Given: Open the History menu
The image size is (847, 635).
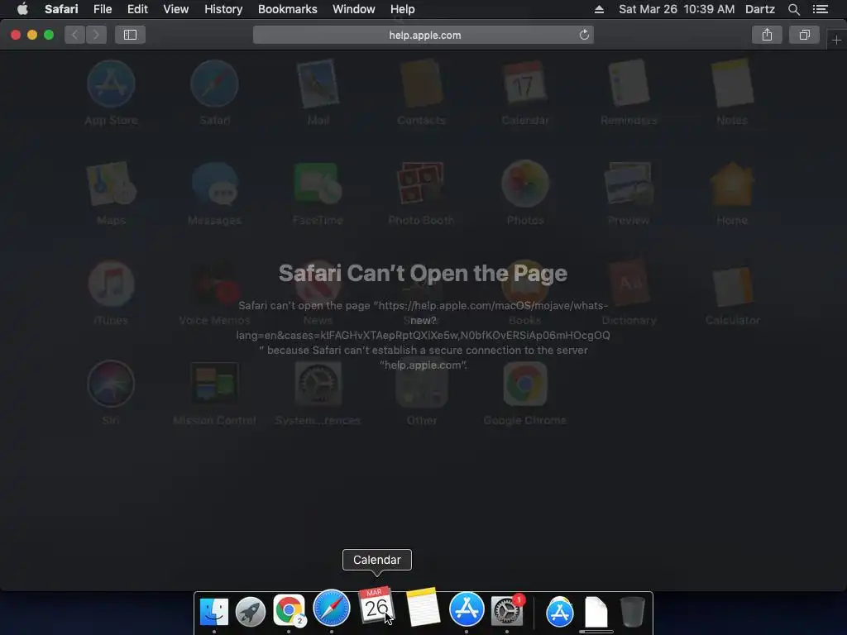Looking at the screenshot, I should (223, 9).
